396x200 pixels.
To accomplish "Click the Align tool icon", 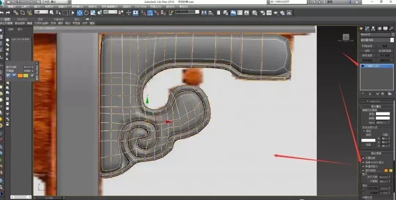I will click(211, 12).
